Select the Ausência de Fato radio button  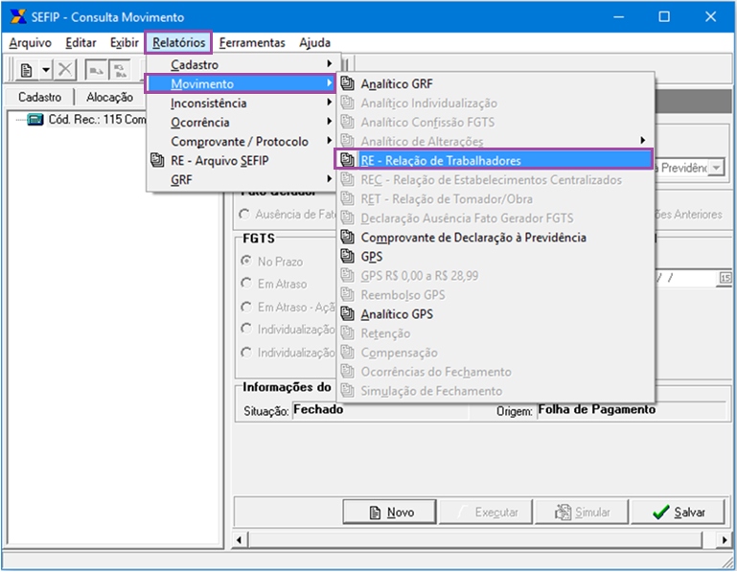tap(244, 215)
